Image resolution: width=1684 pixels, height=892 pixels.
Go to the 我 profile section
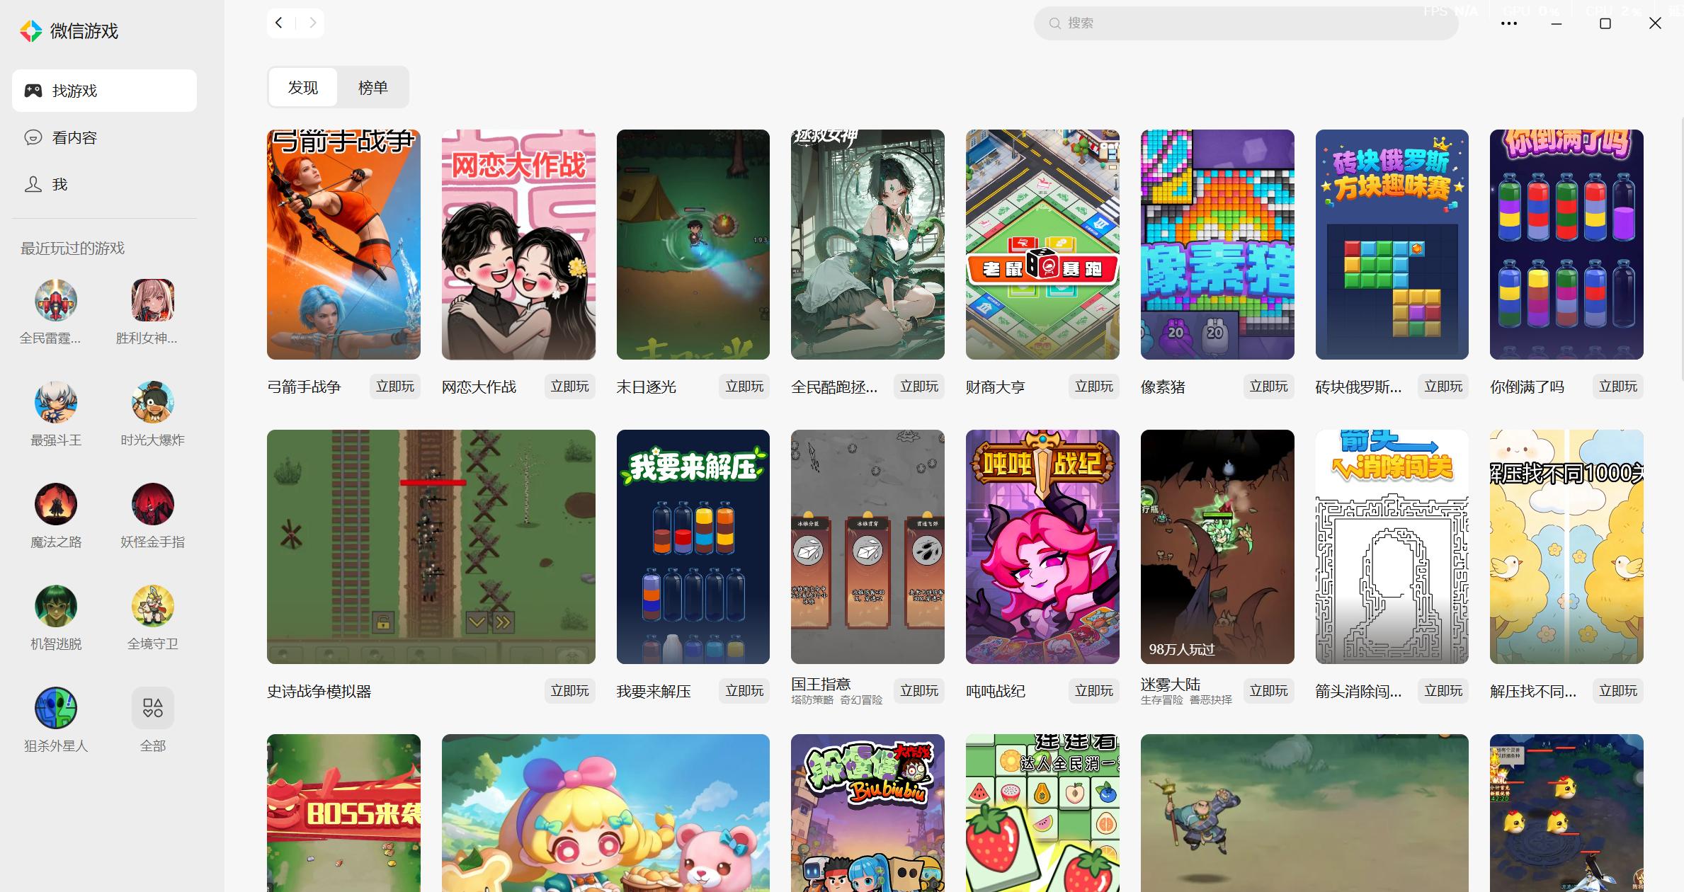click(x=60, y=184)
